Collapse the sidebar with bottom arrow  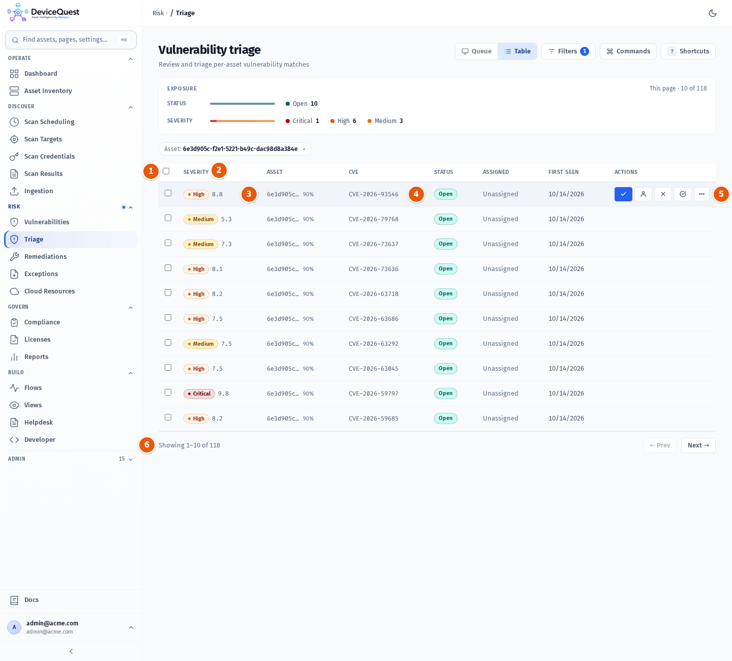click(x=71, y=651)
